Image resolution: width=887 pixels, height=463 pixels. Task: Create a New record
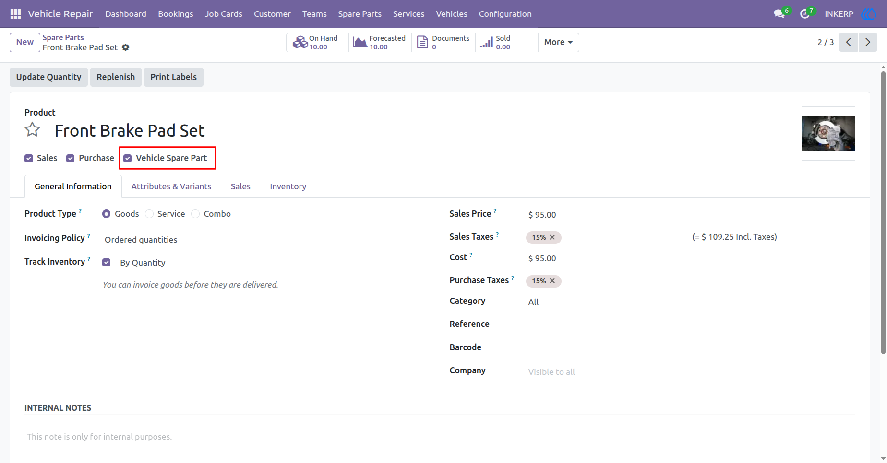25,42
